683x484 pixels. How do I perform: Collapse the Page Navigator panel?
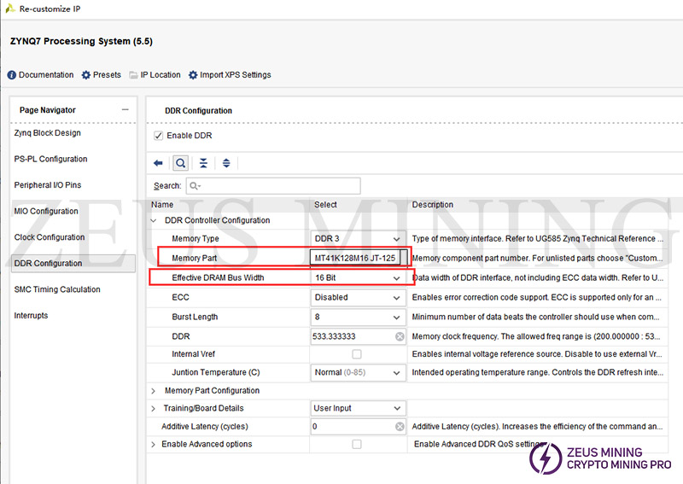click(x=125, y=110)
